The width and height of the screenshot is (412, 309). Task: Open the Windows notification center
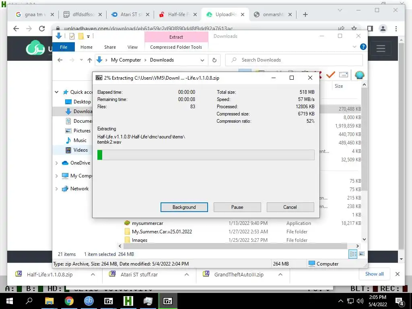[400, 301]
